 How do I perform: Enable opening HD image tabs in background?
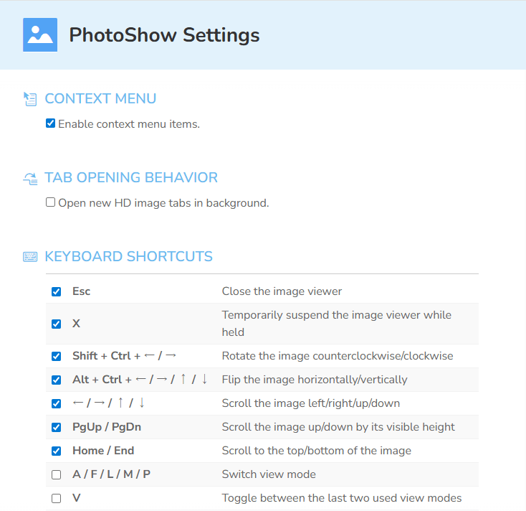tap(50, 202)
